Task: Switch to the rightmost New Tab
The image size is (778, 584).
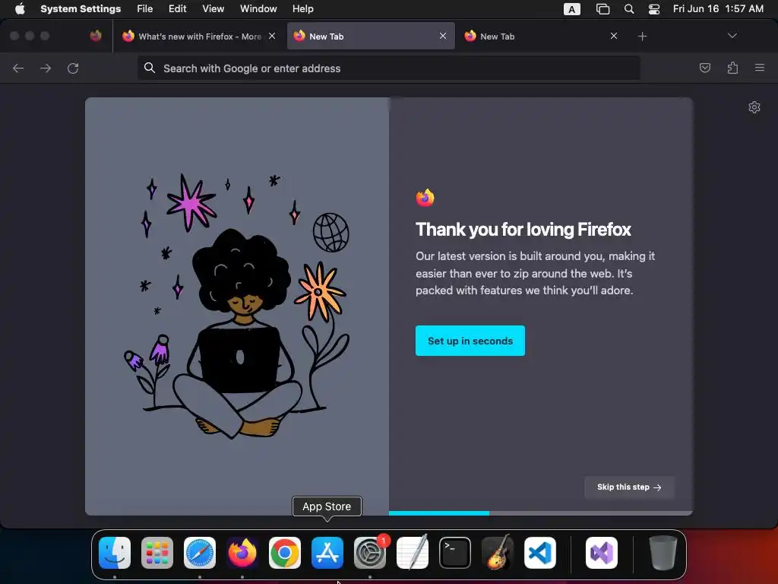Action: click(541, 36)
